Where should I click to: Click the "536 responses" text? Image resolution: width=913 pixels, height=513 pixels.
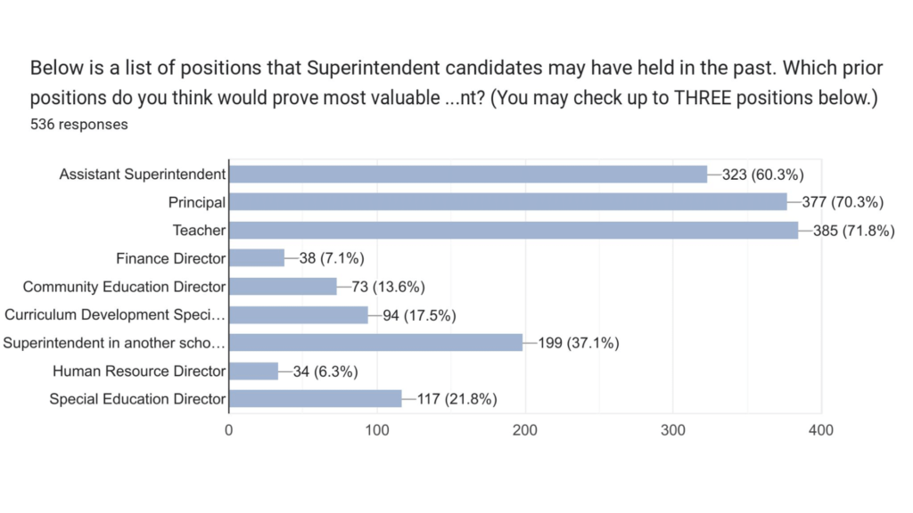[x=78, y=125]
